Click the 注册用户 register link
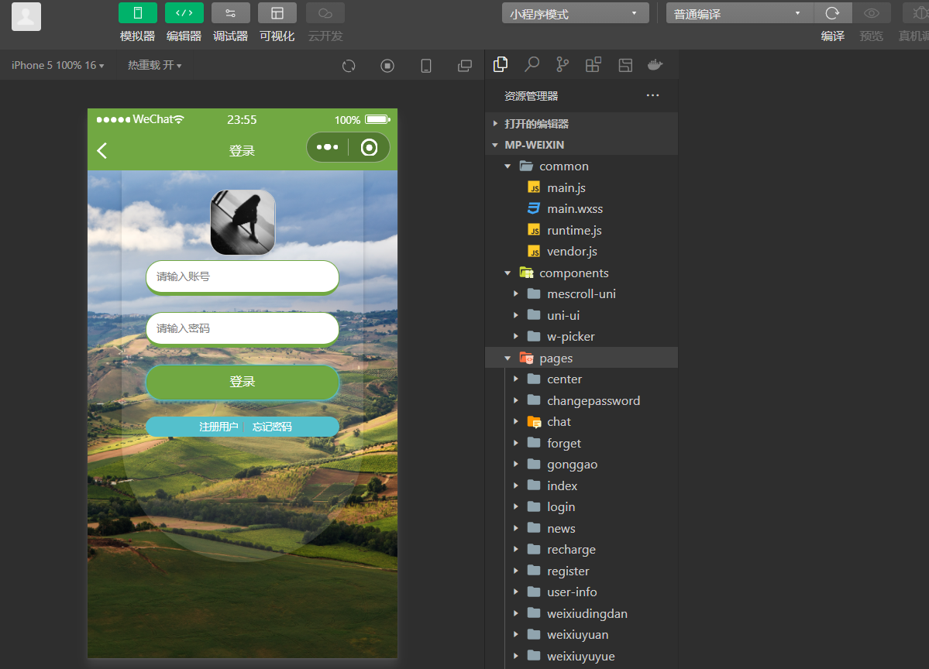The image size is (929, 669). click(218, 427)
